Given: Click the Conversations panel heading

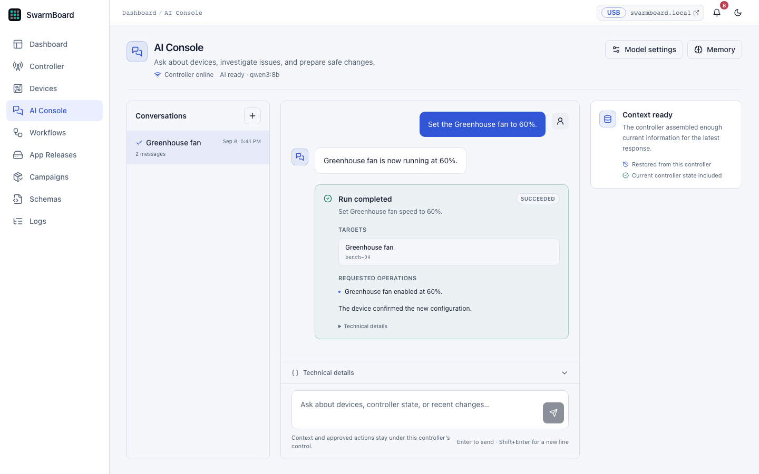Looking at the screenshot, I should point(161,116).
